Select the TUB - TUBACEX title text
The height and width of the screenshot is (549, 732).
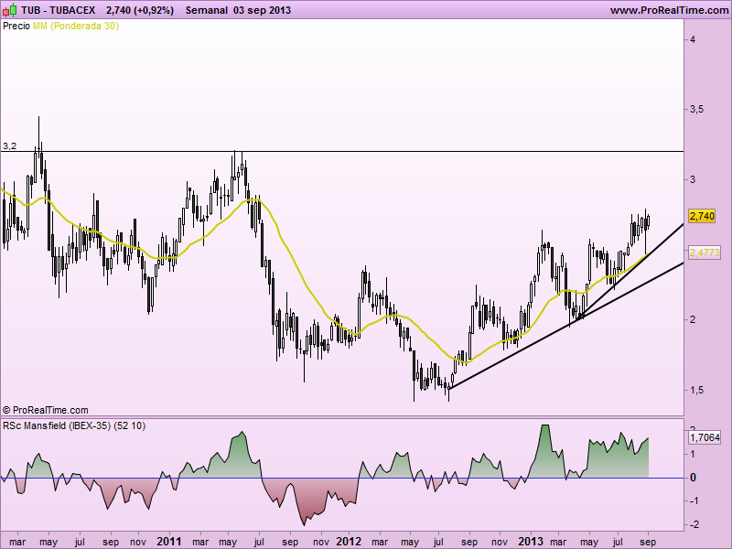pos(59,10)
